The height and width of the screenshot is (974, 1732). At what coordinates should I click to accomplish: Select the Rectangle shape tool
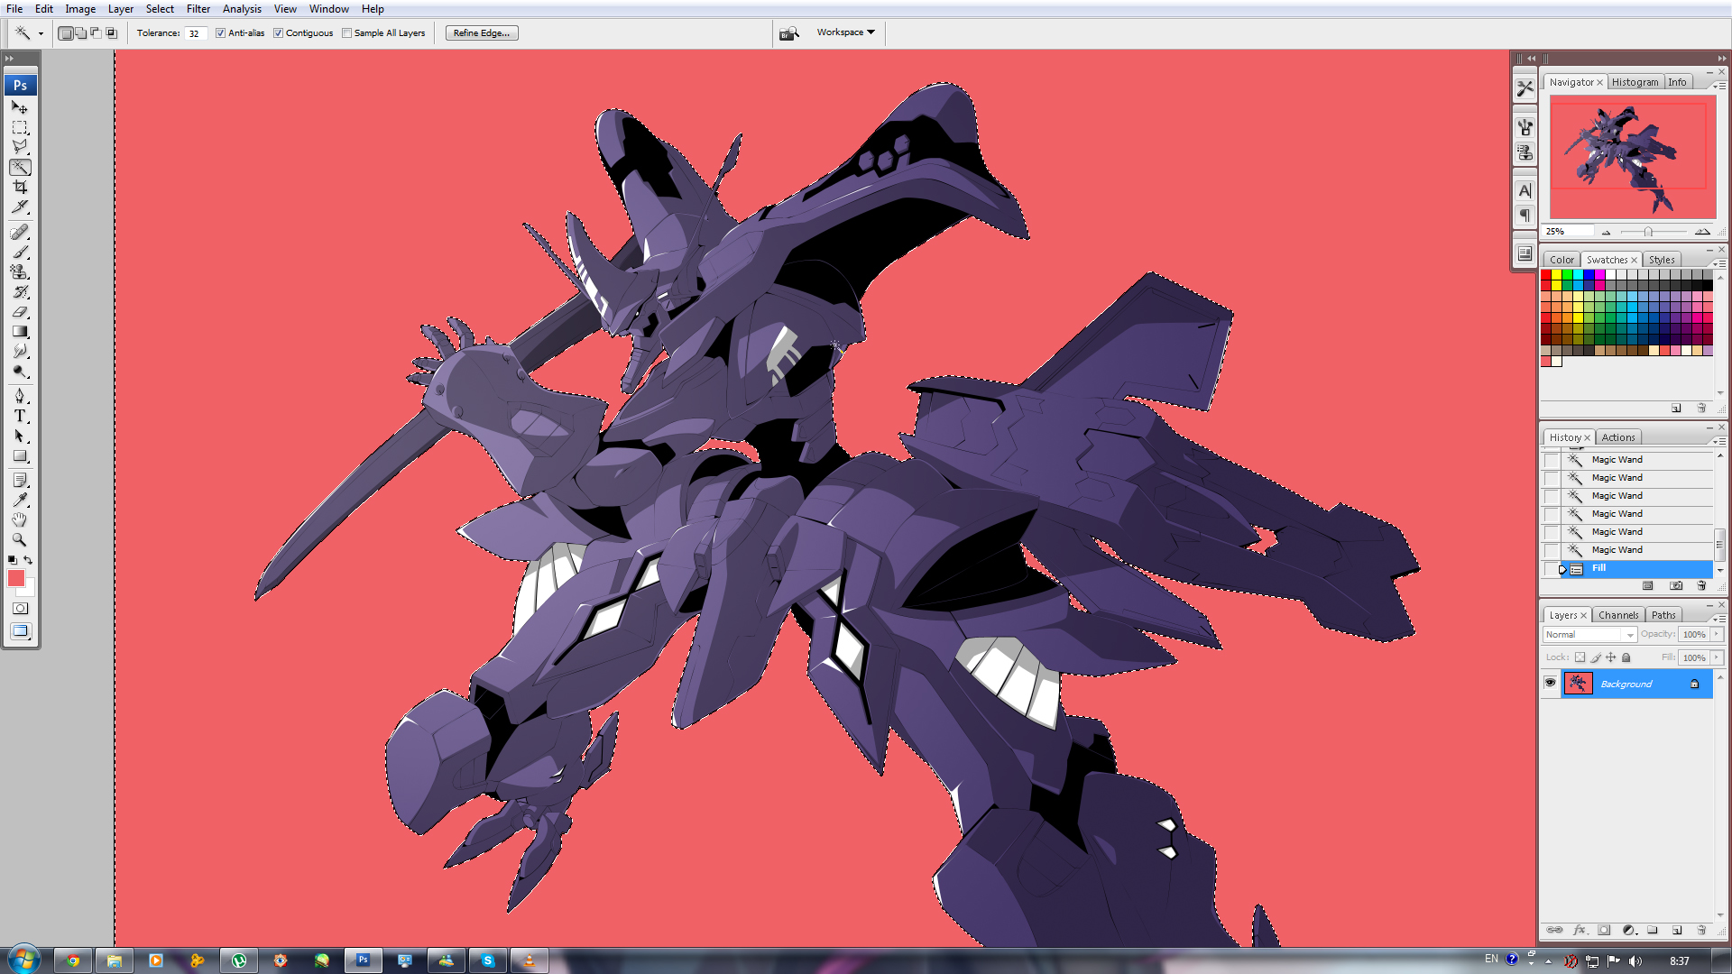pos(20,455)
